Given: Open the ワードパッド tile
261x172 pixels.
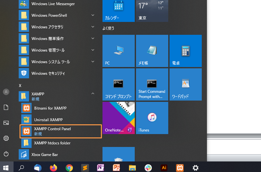Looking at the screenshot, I should pos(186,84).
